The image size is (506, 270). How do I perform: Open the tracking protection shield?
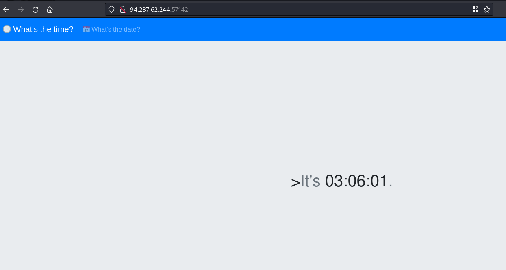click(x=111, y=9)
